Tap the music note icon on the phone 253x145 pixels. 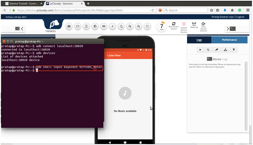[x=125, y=93]
